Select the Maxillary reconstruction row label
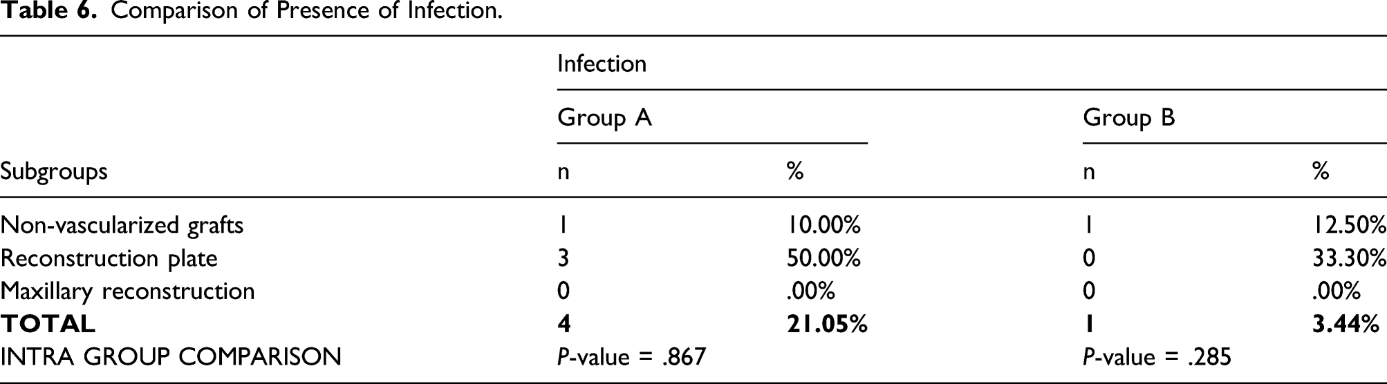The height and width of the screenshot is (384, 1387). (x=127, y=291)
